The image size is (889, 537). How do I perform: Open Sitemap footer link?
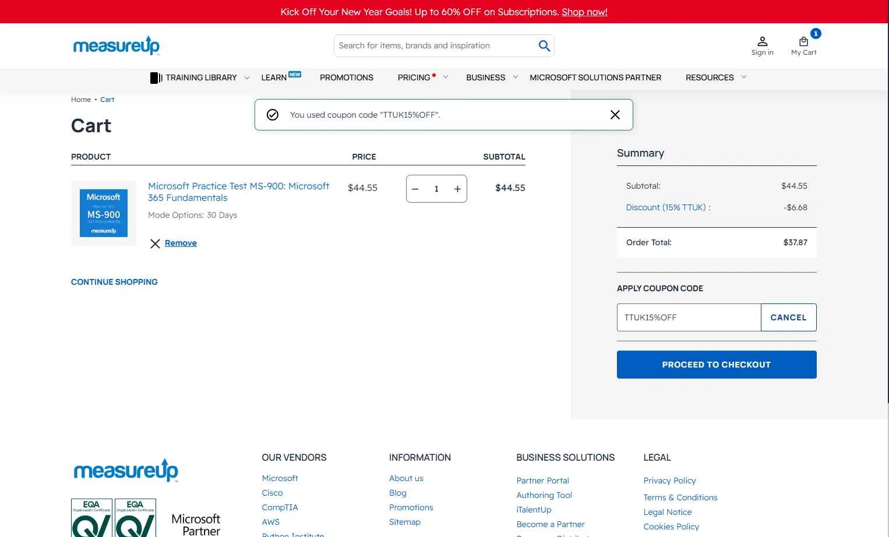pos(405,522)
